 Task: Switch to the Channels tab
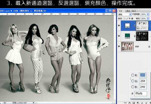pyautogui.click(x=128, y=11)
